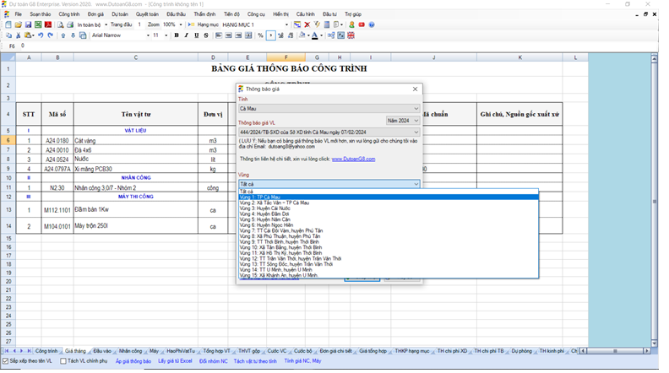Click the red X delete icon
The height and width of the screenshot is (373, 669).
click(x=307, y=25)
